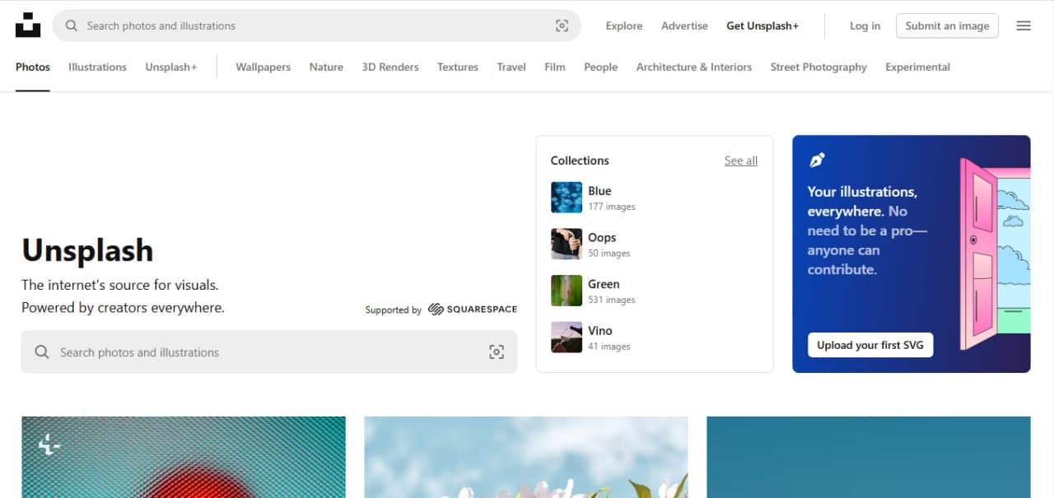Click the magnifier icon in hero search box

click(42, 352)
